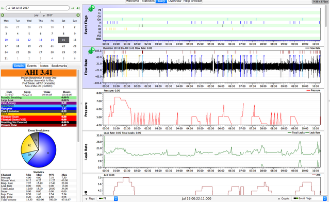Click the Sat Jul 15 2017 date field
This screenshot has height=202, width=330.
coord(38,8)
